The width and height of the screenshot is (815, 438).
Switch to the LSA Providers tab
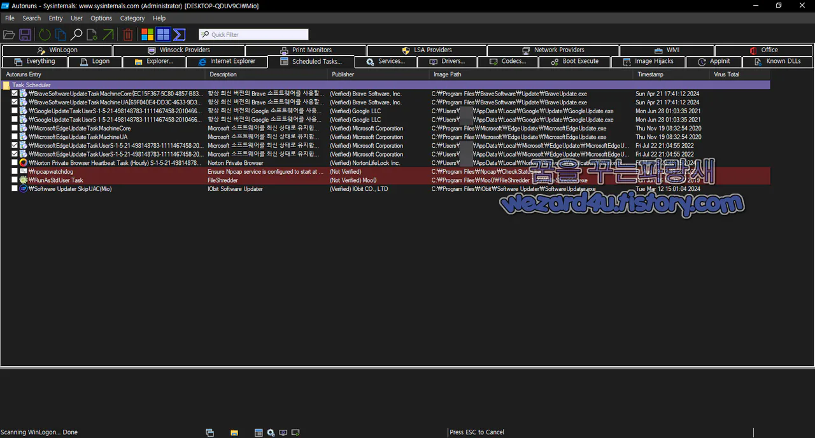pos(427,50)
